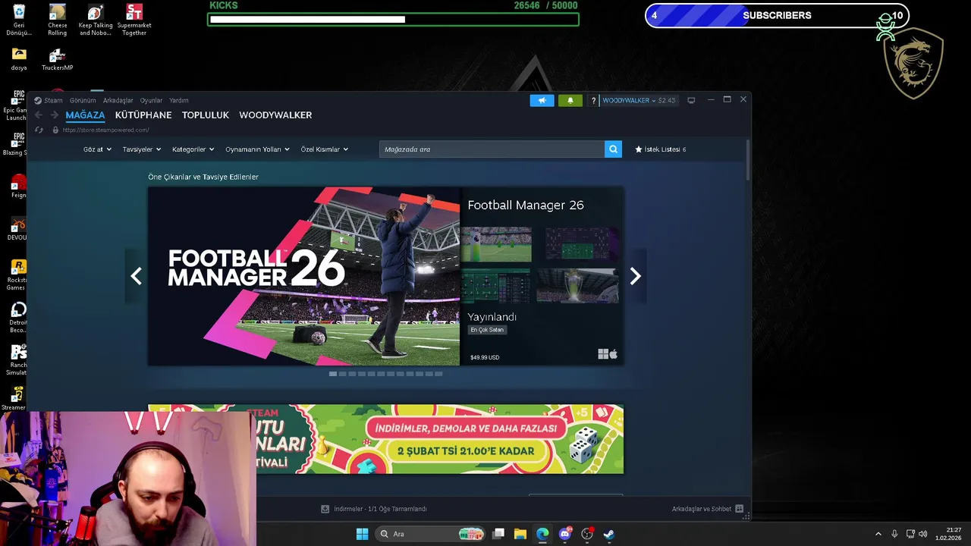971x546 pixels.
Task: Click the taskbar Ara search box
Action: [x=430, y=534]
